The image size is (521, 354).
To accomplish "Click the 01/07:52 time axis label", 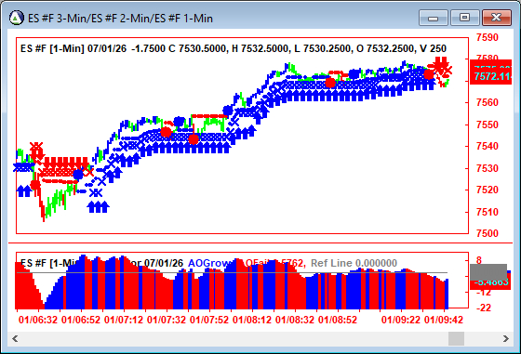I will [209, 320].
